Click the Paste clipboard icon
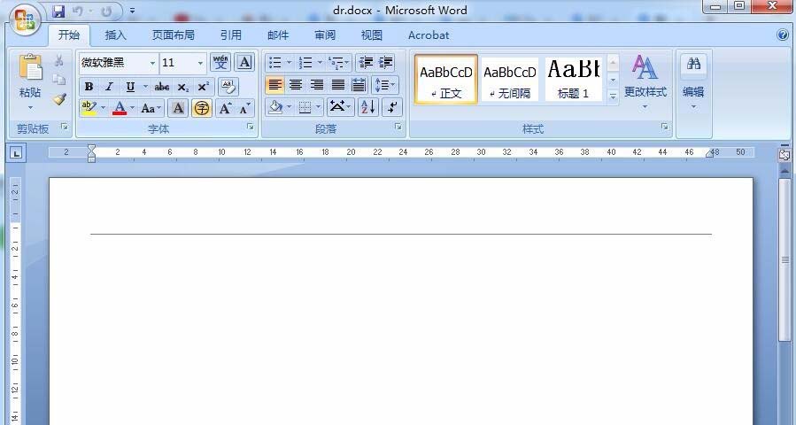The height and width of the screenshot is (425, 796). click(30, 68)
